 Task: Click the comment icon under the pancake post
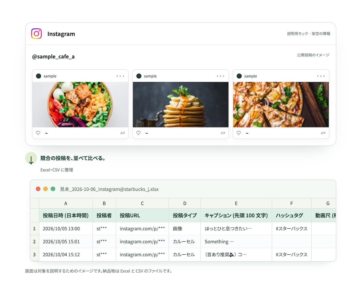[147, 133]
